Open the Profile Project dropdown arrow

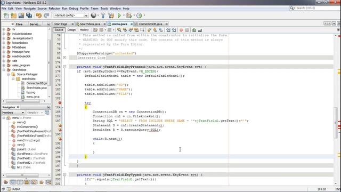point(144,15)
